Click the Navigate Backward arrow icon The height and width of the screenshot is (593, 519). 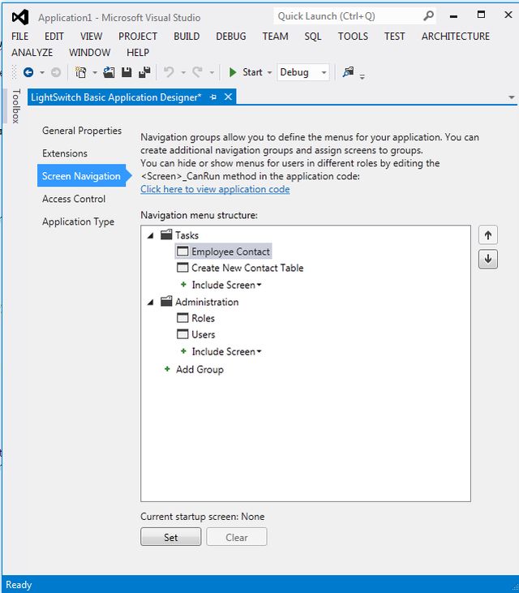[x=28, y=72]
